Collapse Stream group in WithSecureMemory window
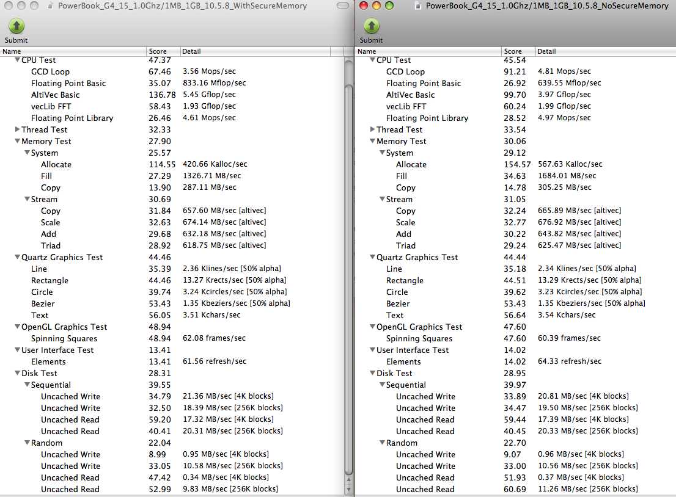Image resolution: width=676 pixels, height=497 pixels. click(x=27, y=199)
